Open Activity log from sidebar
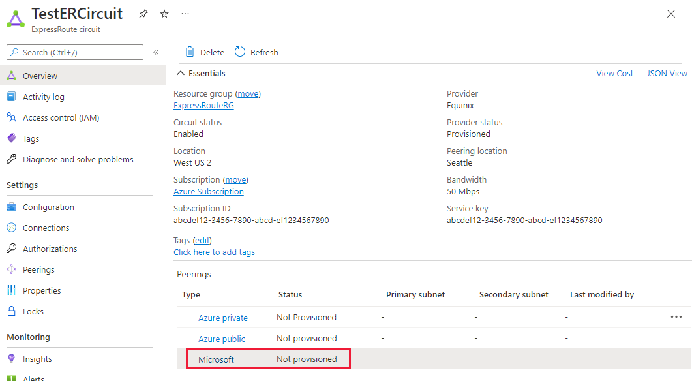 pyautogui.click(x=44, y=97)
